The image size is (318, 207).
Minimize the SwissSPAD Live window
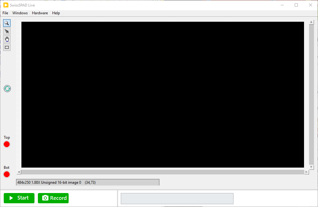click(x=282, y=5)
